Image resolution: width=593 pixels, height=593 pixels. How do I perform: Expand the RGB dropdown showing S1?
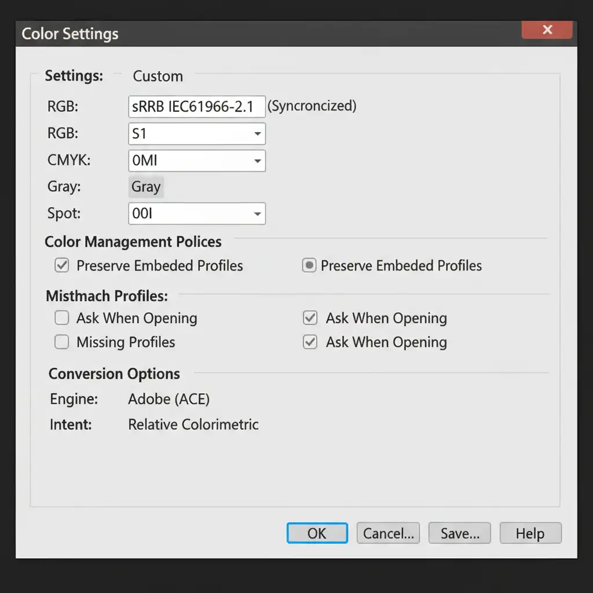coord(257,134)
